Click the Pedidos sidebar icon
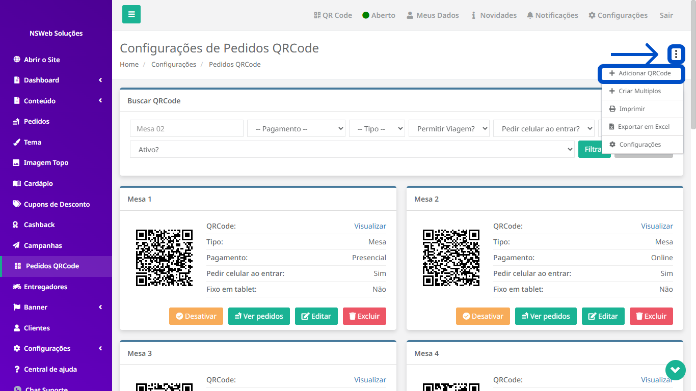 [x=17, y=122]
